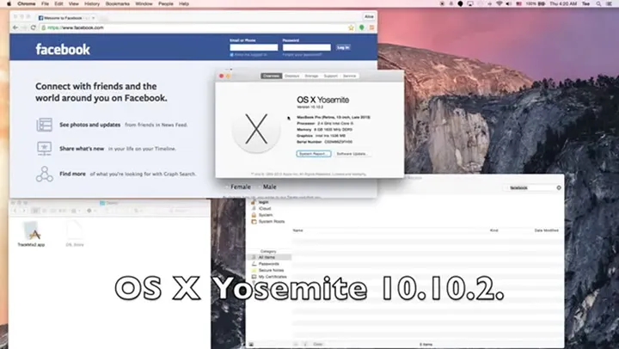This screenshot has width=619, height=349.
Task: Select the Male radio button
Action: pyautogui.click(x=260, y=187)
